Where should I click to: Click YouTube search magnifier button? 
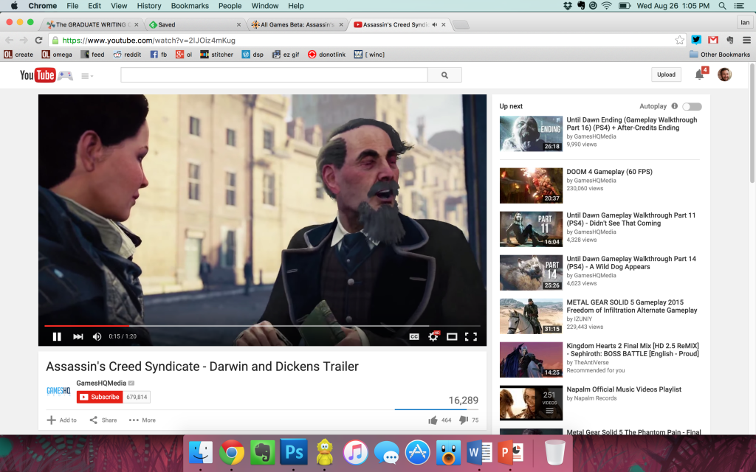[x=444, y=75]
